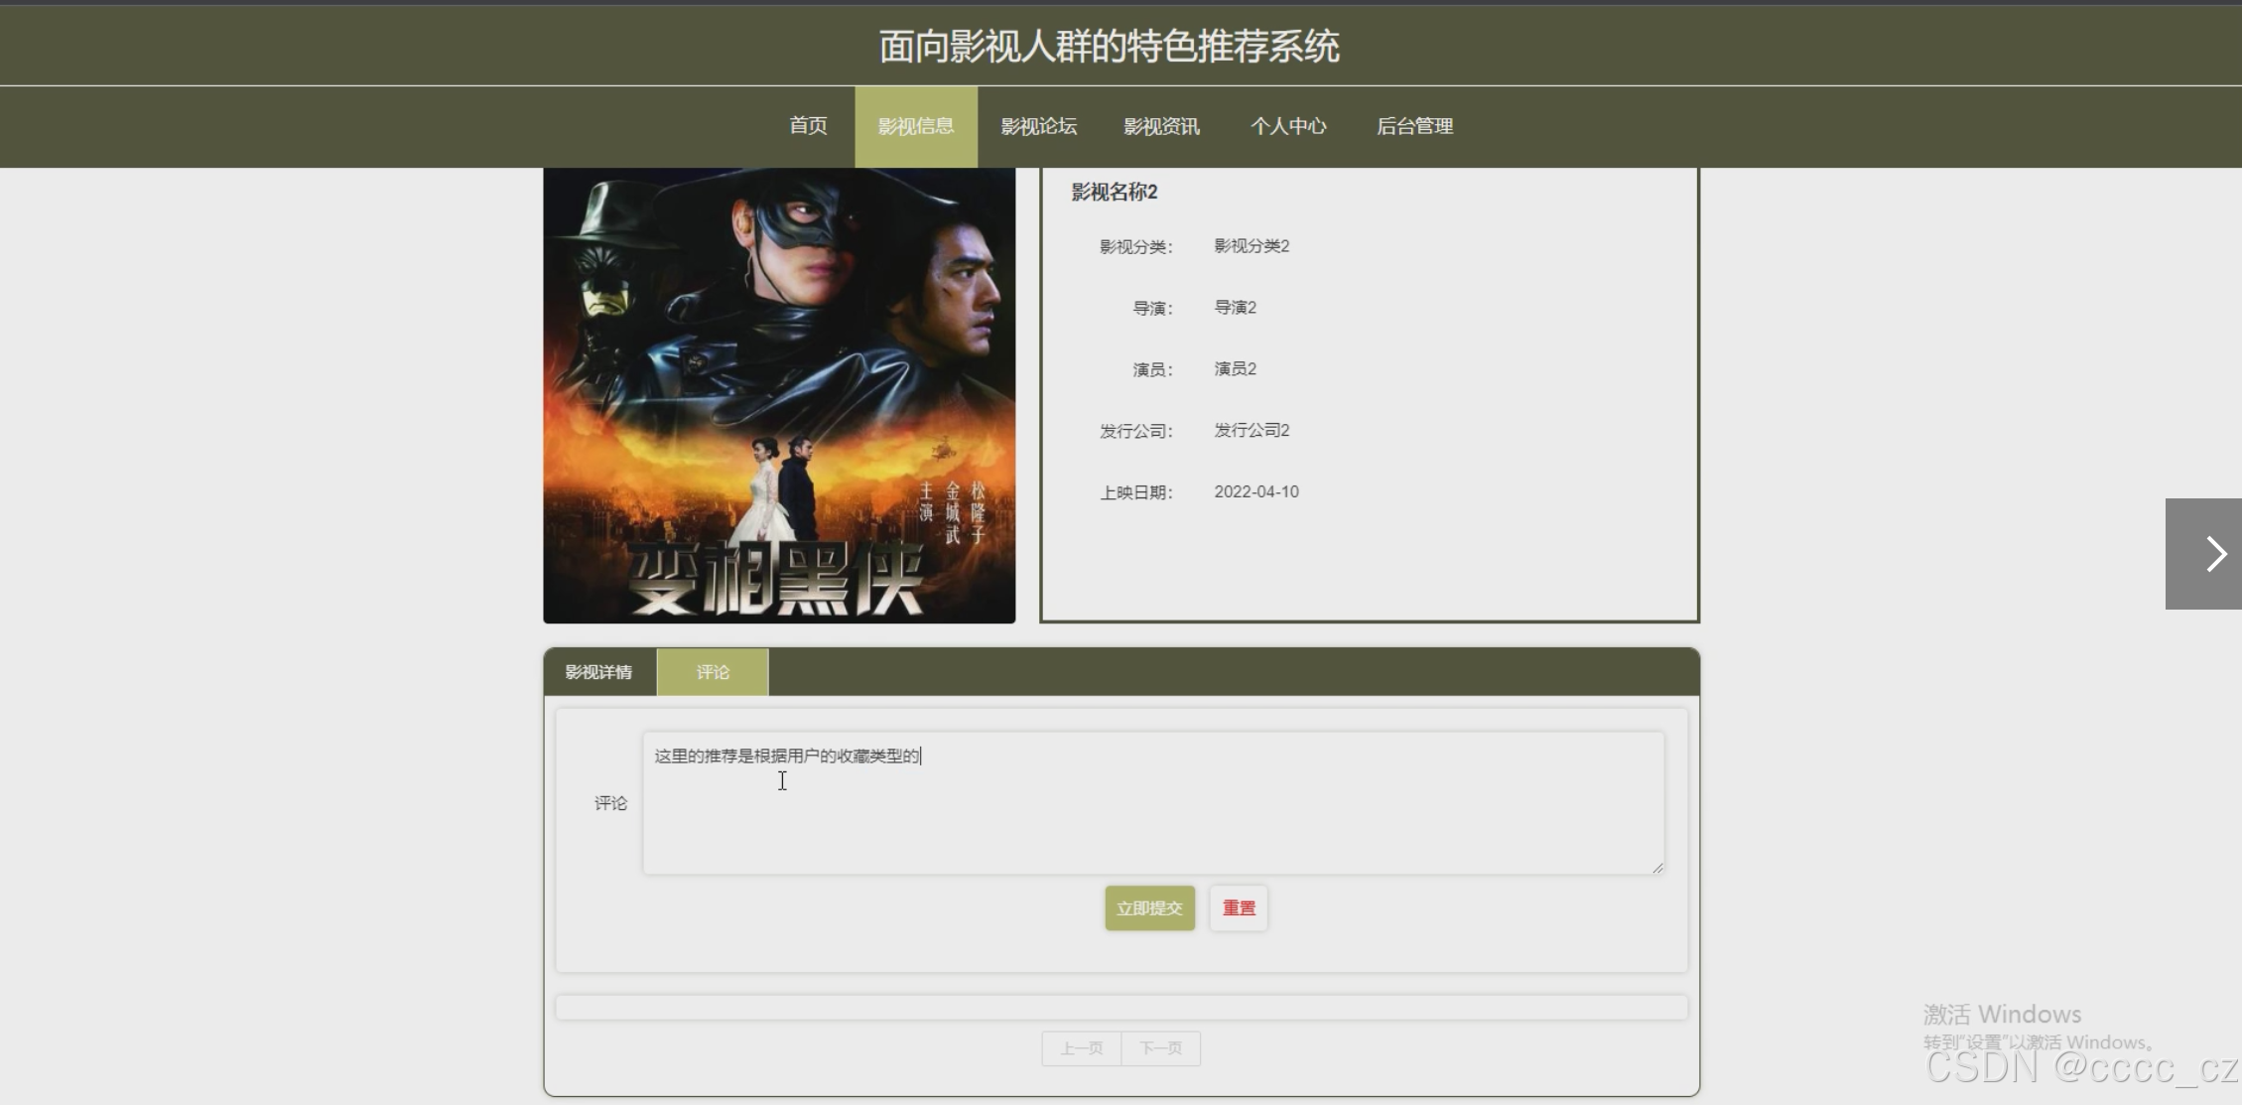Switch to the 影视详情 tab
This screenshot has width=2242, height=1105.
point(598,672)
